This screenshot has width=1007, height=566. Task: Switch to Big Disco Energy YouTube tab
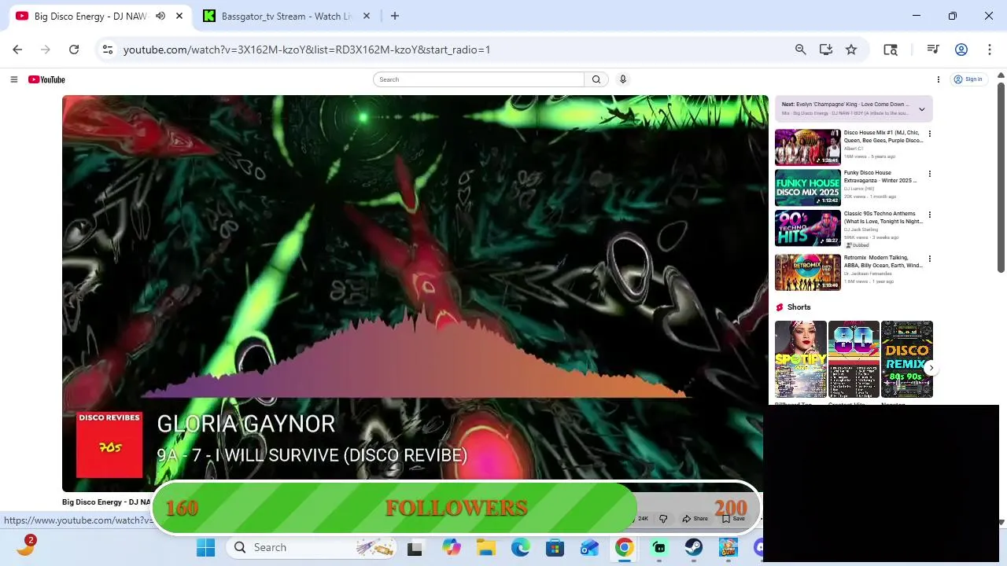click(90, 16)
